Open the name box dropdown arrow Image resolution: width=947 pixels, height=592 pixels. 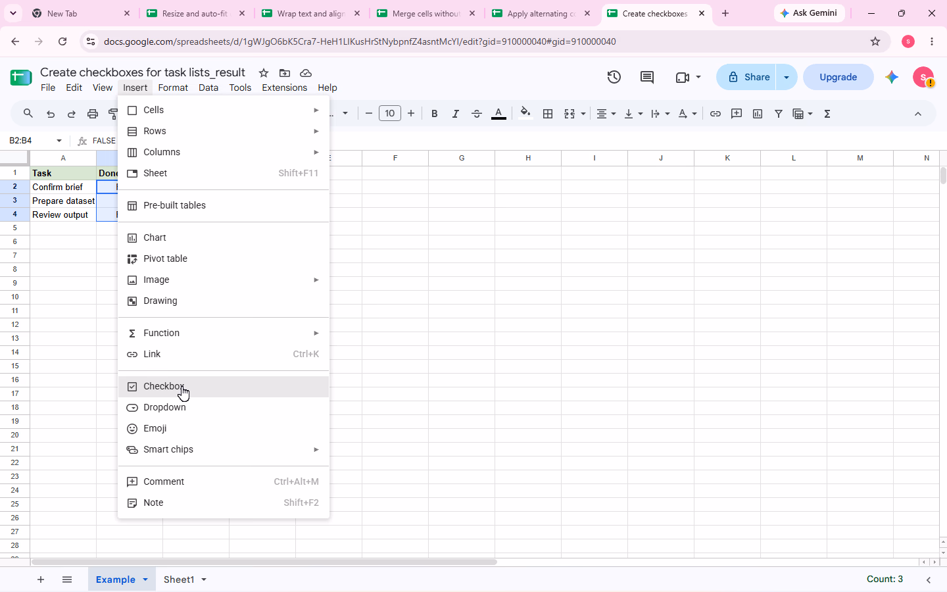tap(59, 141)
